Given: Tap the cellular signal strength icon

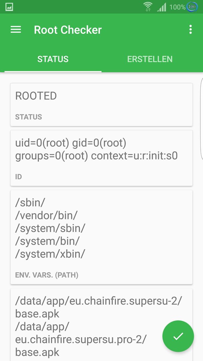Looking at the screenshot, I should pyautogui.click(x=162, y=7).
